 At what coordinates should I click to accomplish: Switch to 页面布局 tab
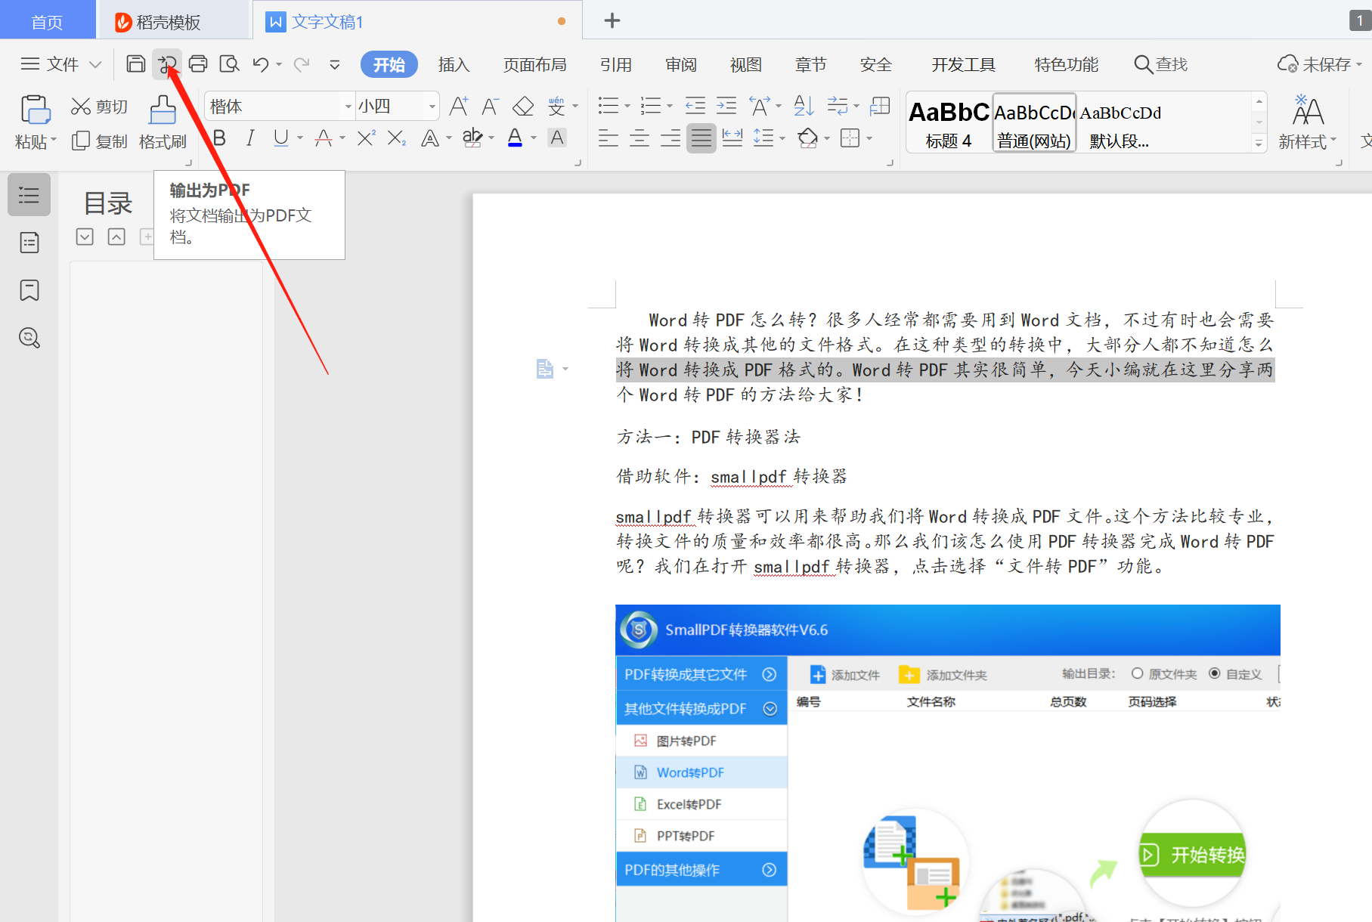tap(535, 64)
